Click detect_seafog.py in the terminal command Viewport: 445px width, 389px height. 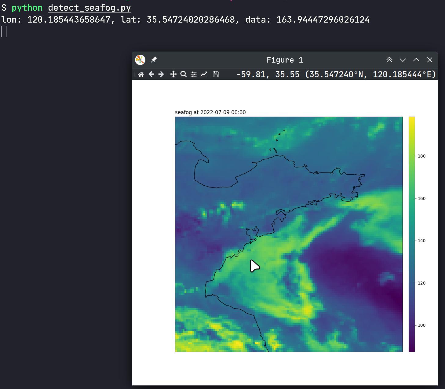tap(89, 8)
